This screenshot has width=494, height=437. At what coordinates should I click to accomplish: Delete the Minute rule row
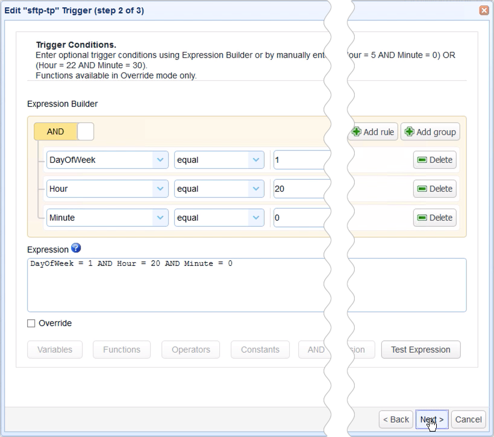point(435,218)
